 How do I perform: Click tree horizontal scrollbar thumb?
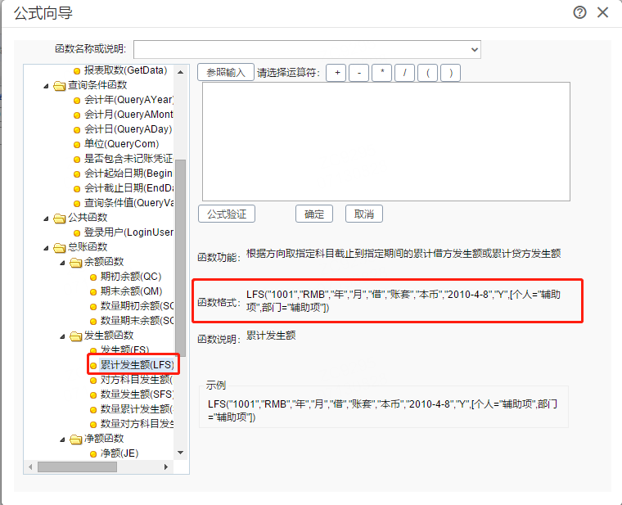(78, 467)
